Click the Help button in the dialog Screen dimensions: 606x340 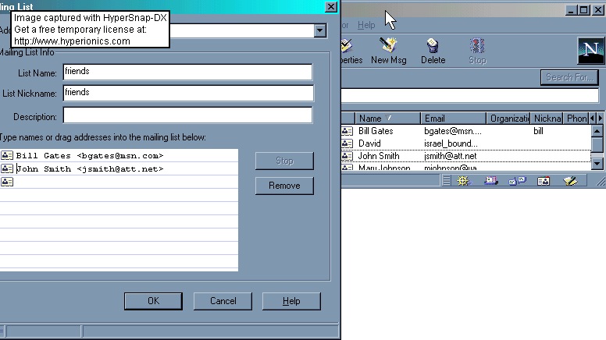coord(291,301)
